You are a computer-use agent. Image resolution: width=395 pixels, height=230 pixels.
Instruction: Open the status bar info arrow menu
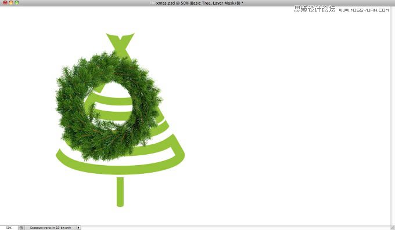pos(78,228)
